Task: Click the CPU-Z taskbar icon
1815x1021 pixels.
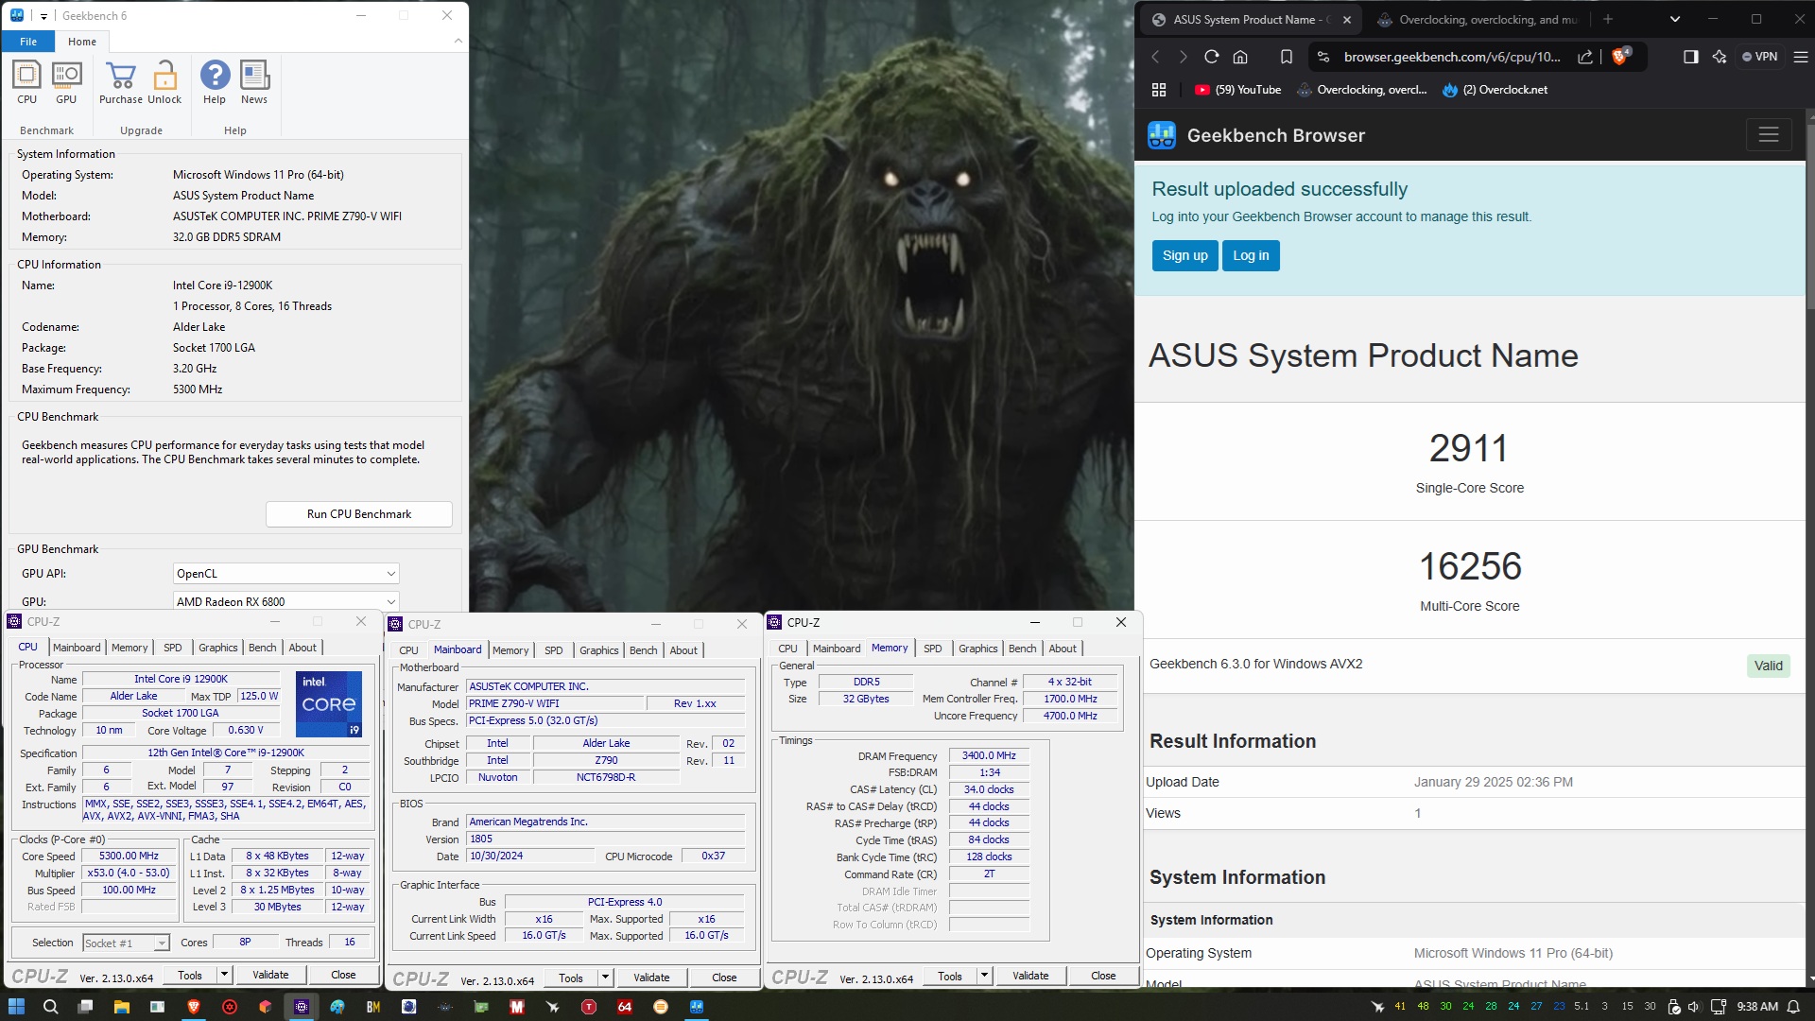Action: pyautogui.click(x=302, y=1006)
